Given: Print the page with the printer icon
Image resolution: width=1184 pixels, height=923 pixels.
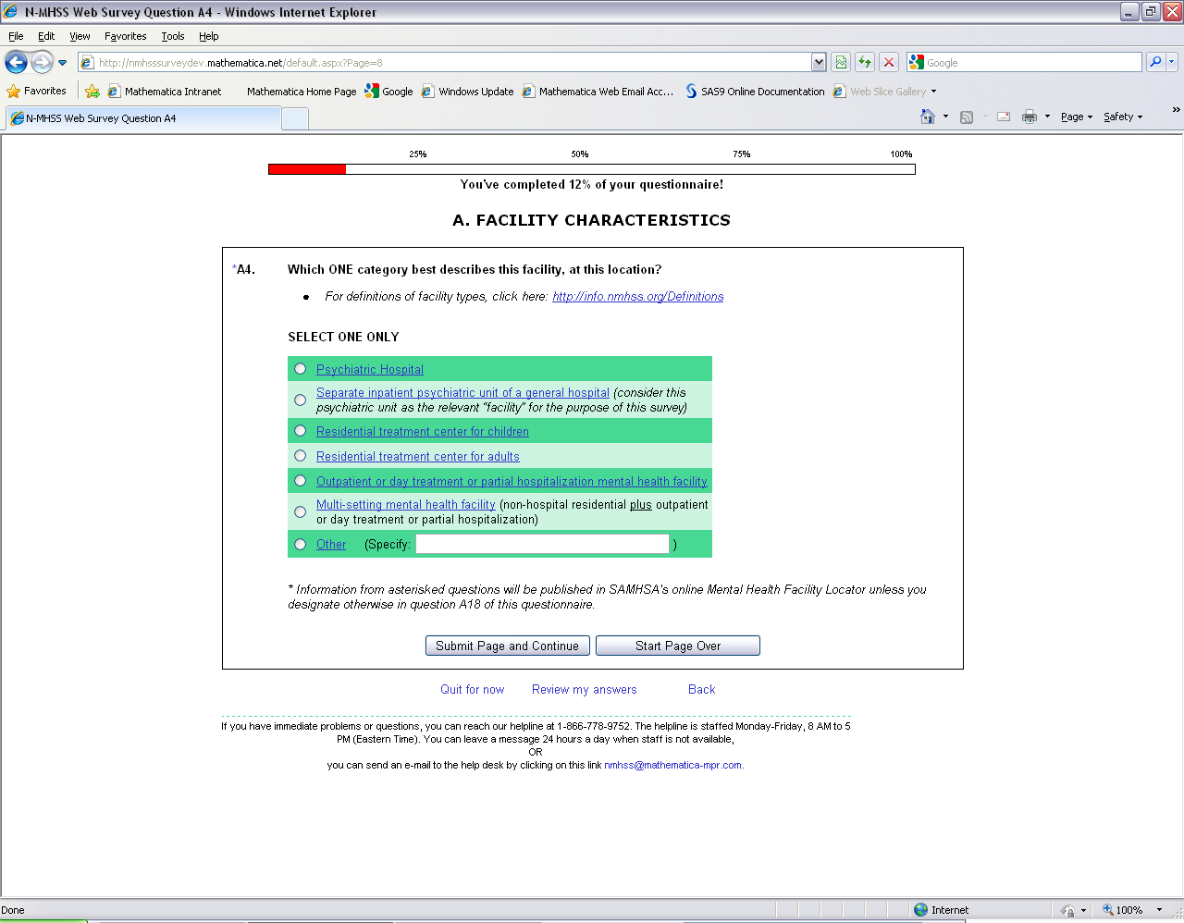Looking at the screenshot, I should coord(1030,117).
